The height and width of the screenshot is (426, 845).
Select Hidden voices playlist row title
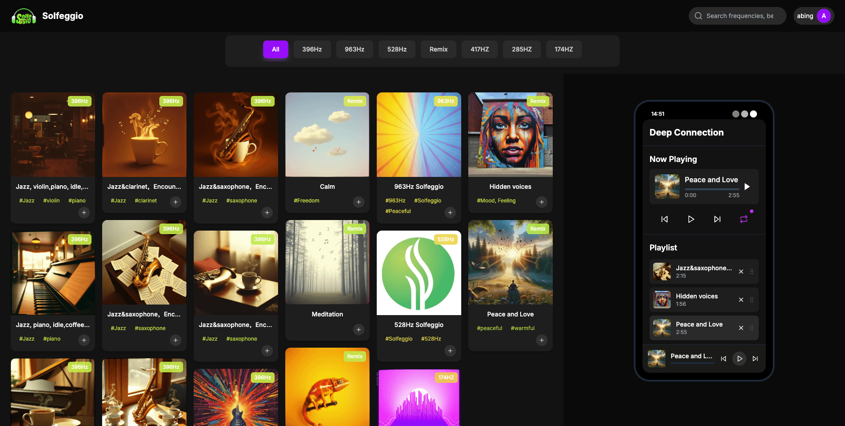point(697,296)
